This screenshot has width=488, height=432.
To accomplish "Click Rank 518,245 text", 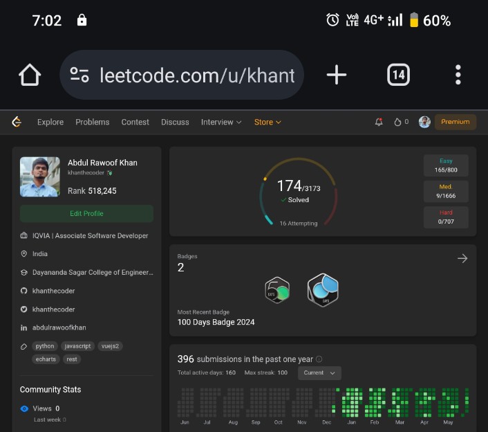I will pos(92,191).
